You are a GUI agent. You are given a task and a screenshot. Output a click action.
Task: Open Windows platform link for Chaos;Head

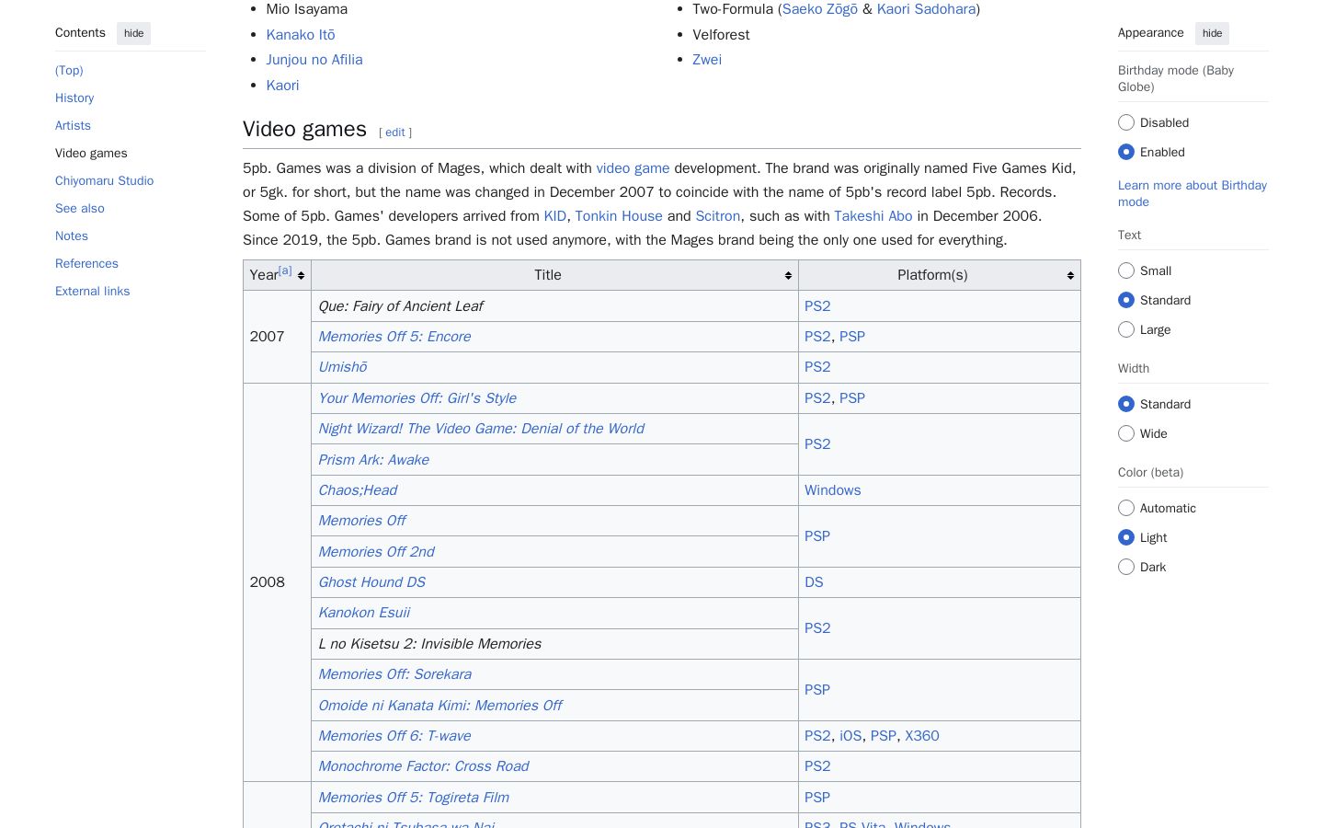(x=833, y=490)
